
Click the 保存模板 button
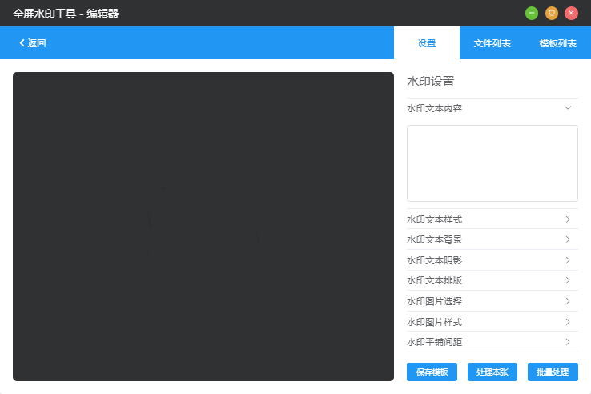pos(432,372)
